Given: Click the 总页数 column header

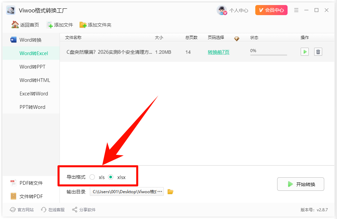Looking at the screenshot, I should pyautogui.click(x=191, y=38).
